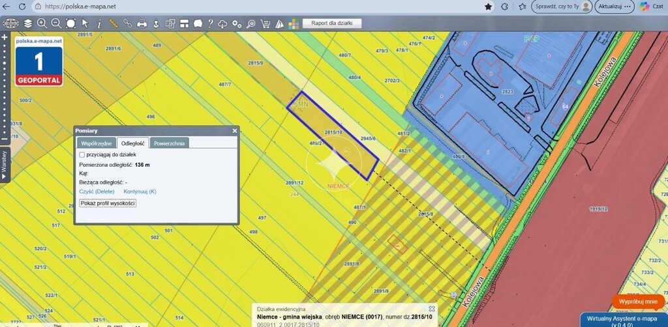Select the zoom out magnifier tool
The width and height of the screenshot is (668, 327).
56,23
